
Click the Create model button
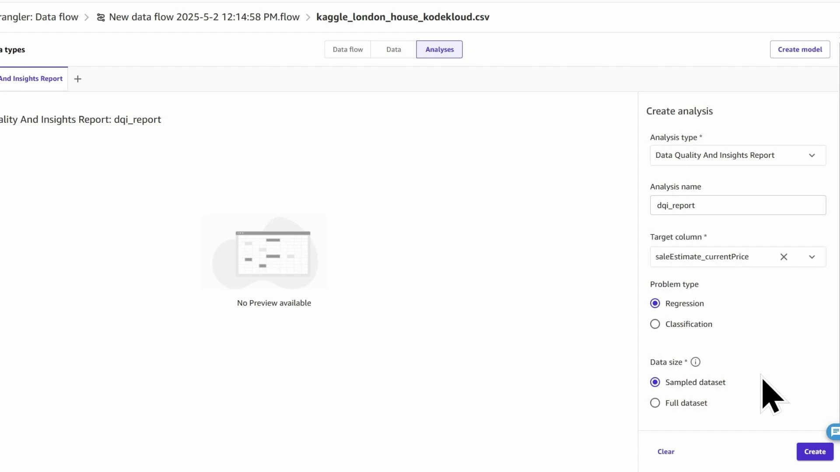(x=800, y=49)
